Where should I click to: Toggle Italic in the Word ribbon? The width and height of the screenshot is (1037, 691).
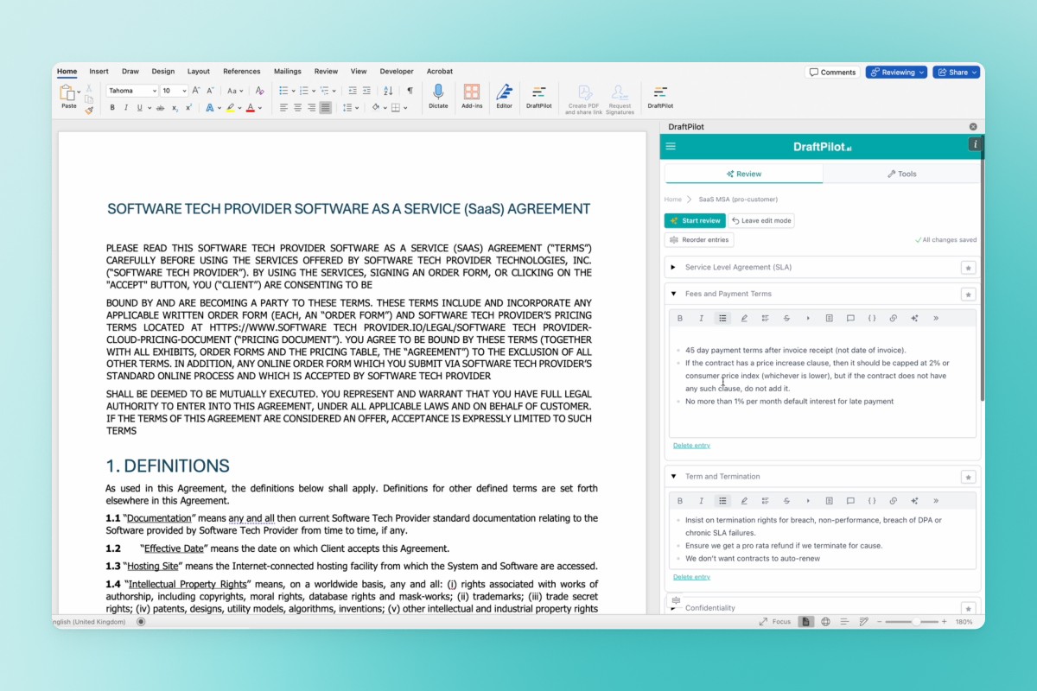pyautogui.click(x=126, y=108)
